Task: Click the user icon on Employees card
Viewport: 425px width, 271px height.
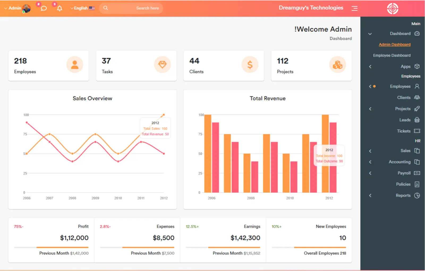Action: pos(75,64)
